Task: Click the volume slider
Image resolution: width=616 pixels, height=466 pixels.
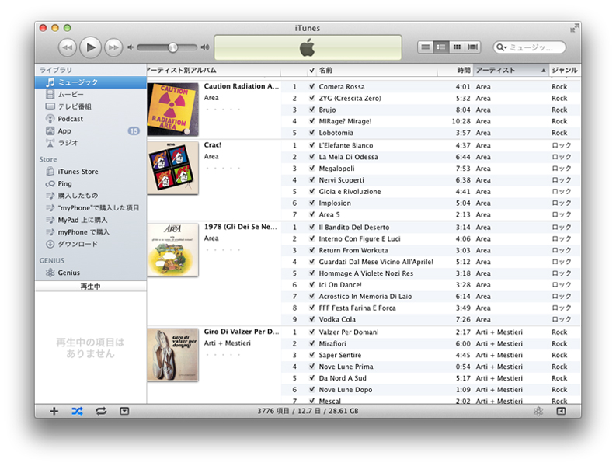Action: coord(167,47)
